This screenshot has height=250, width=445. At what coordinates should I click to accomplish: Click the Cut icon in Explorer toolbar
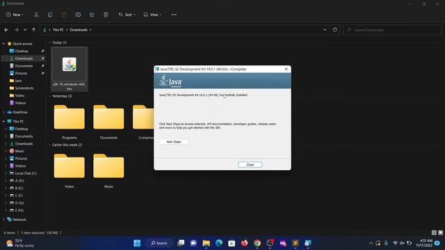36,15
